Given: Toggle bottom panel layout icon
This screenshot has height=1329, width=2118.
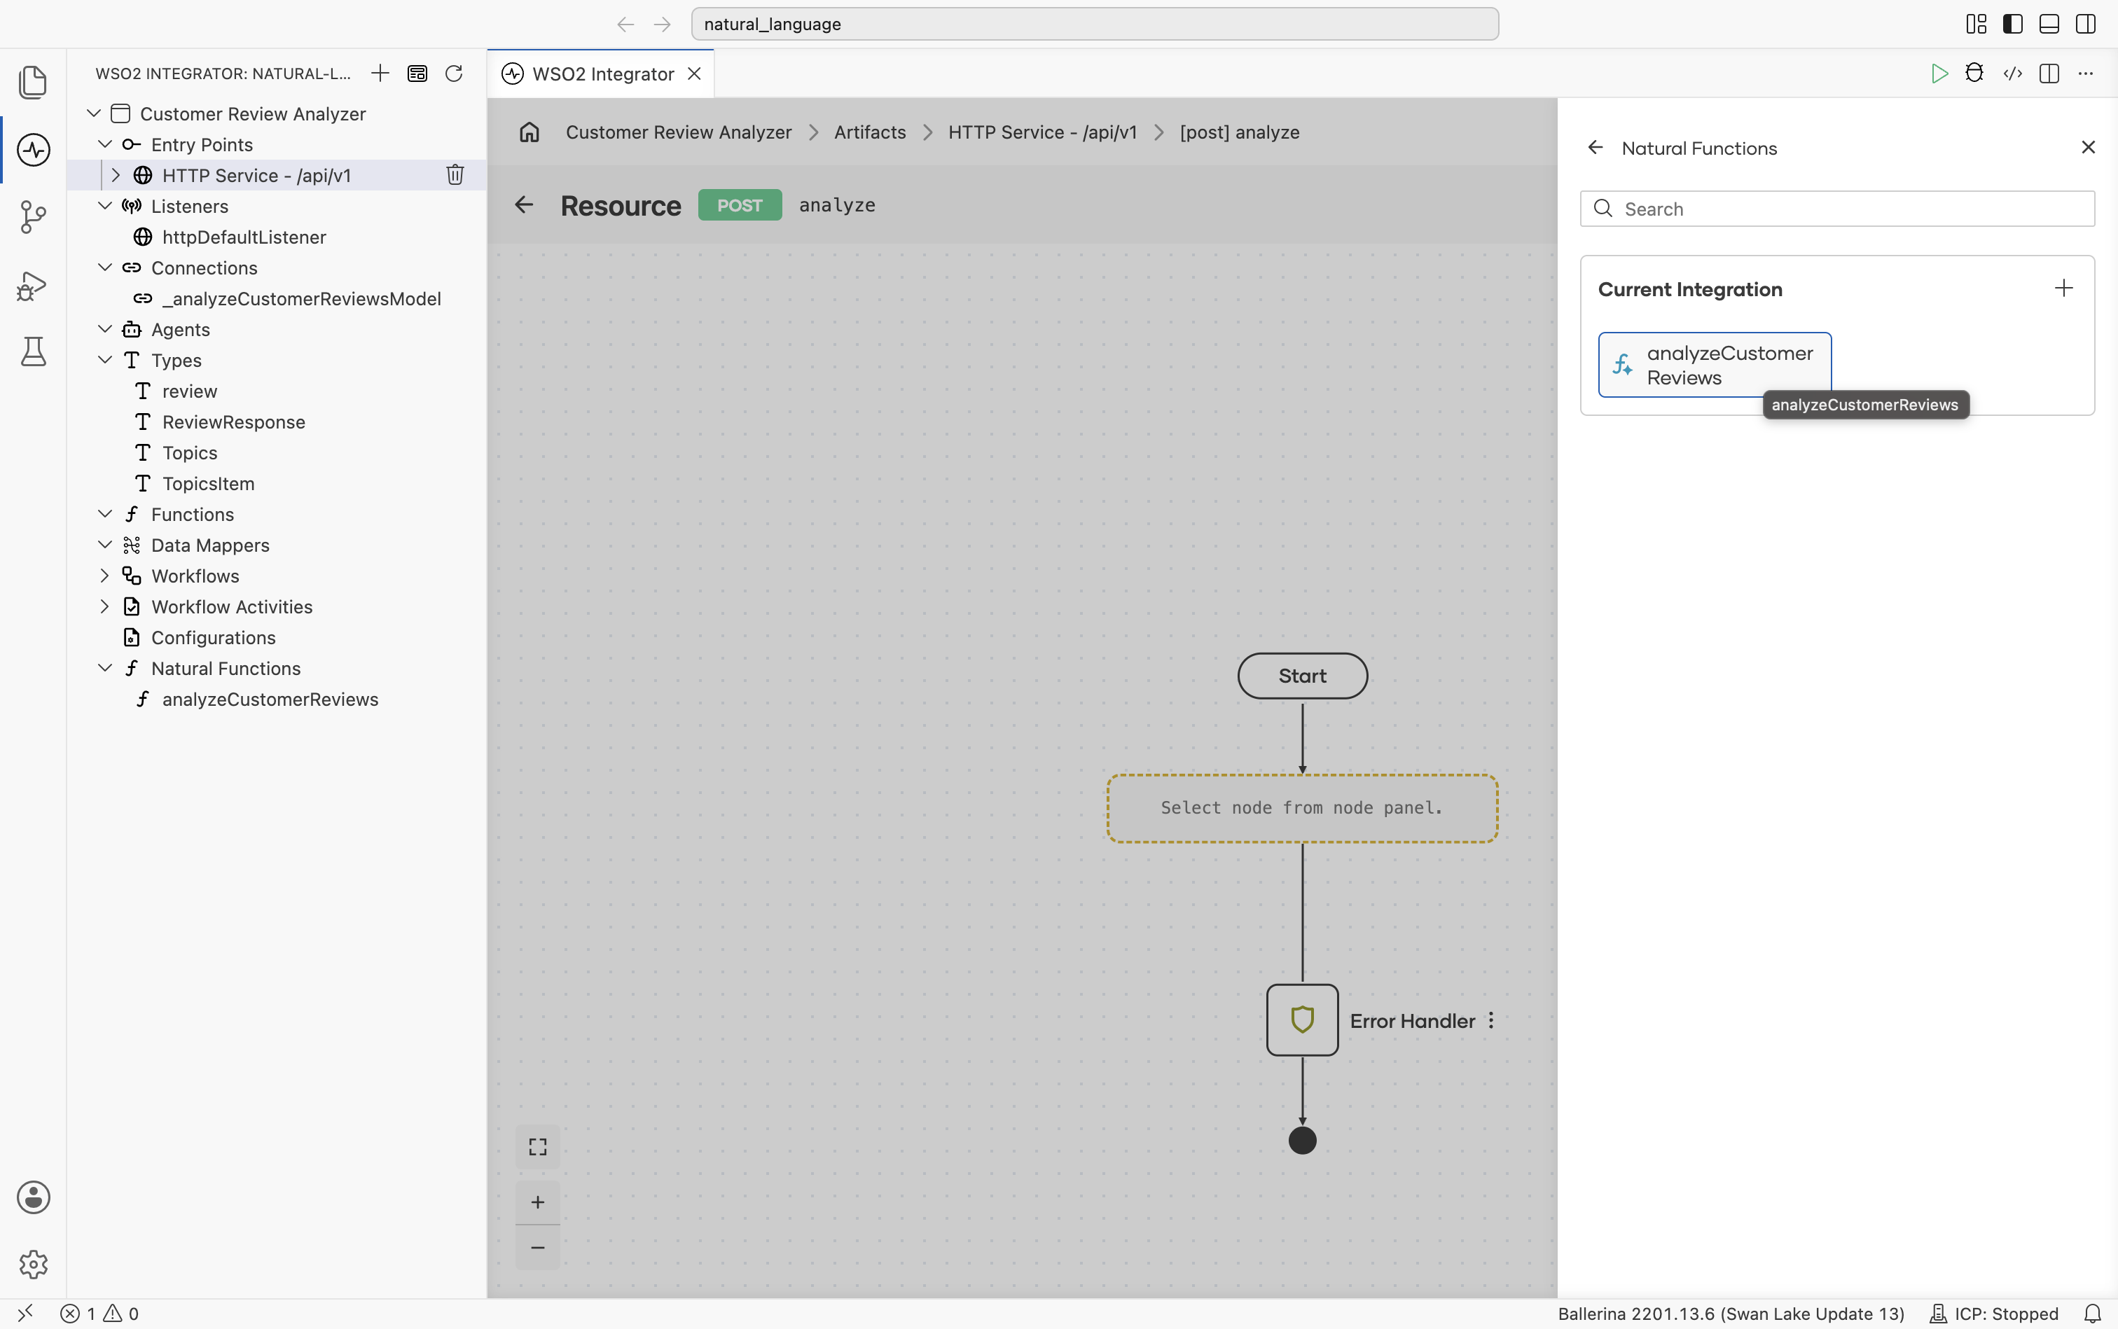Looking at the screenshot, I should [x=2049, y=24].
